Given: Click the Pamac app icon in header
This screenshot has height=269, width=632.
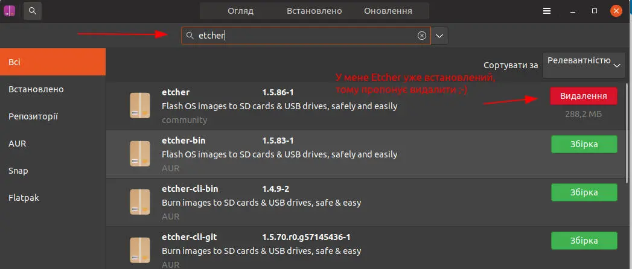Looking at the screenshot, I should (9, 11).
